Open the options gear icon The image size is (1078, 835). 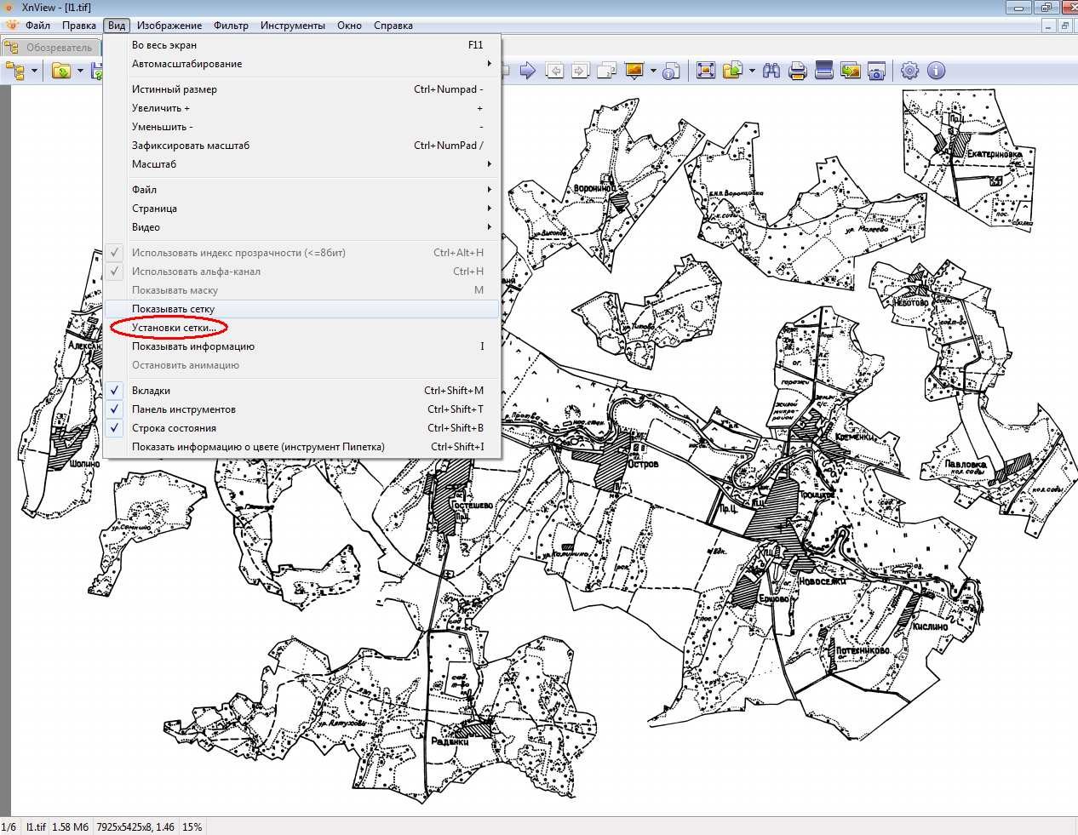(910, 71)
